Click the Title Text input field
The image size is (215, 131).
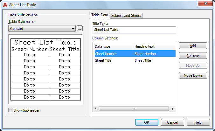pos(134,30)
